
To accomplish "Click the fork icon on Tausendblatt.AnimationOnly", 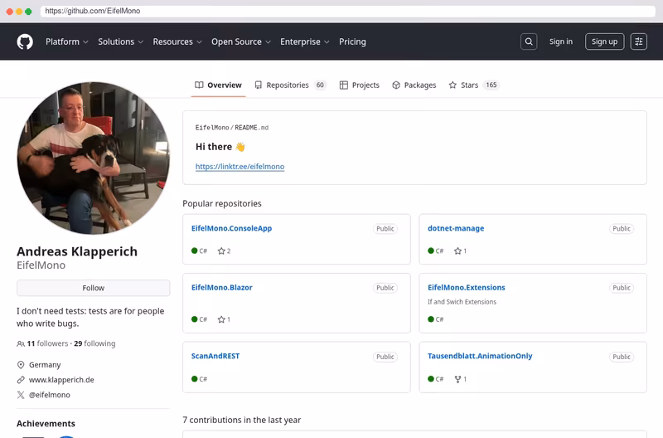I will [457, 379].
